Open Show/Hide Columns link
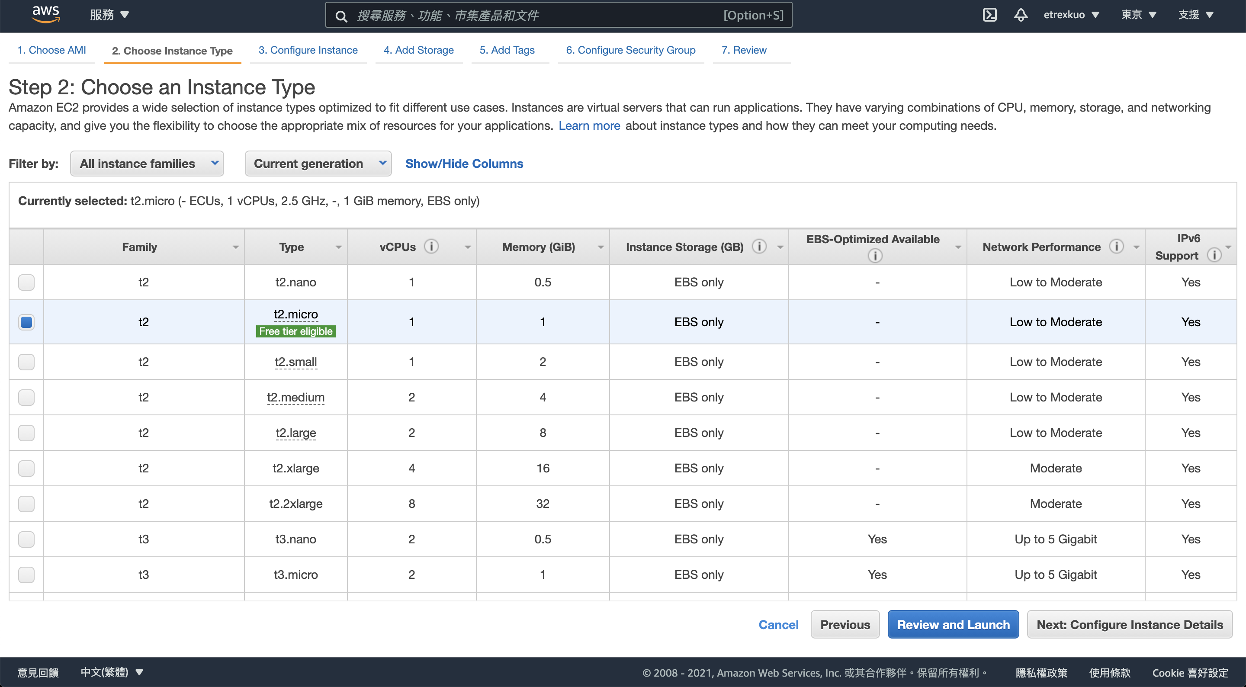This screenshot has height=687, width=1246. [464, 164]
